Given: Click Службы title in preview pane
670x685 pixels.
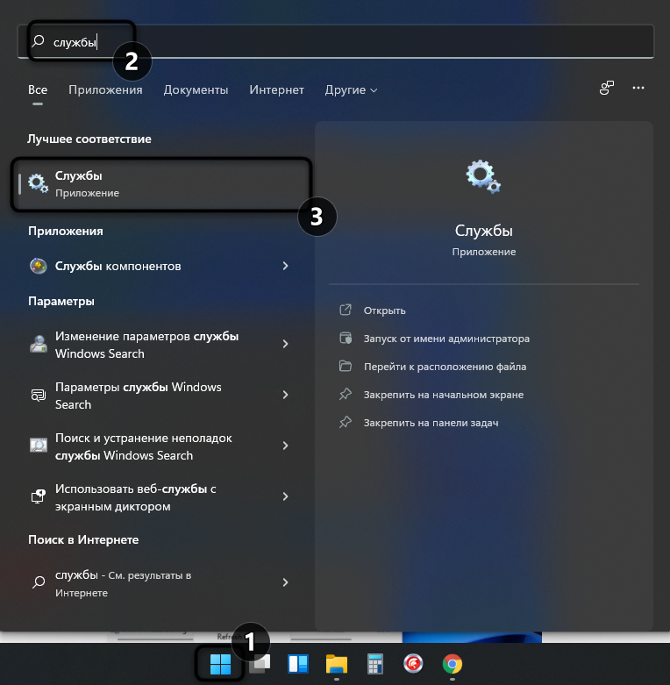Looking at the screenshot, I should click(x=483, y=231).
